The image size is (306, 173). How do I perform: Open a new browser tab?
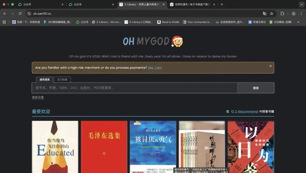pos(222,5)
